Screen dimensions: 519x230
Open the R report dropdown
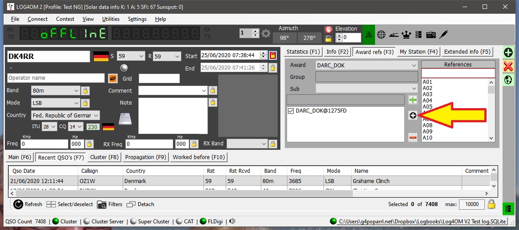177,56
